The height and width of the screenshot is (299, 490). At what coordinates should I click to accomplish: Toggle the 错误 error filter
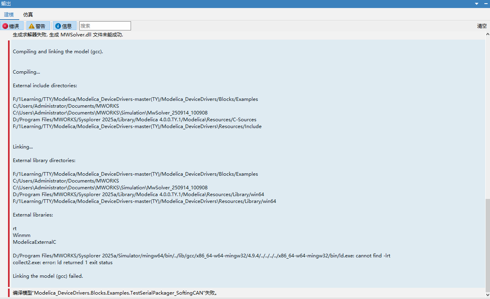11,26
